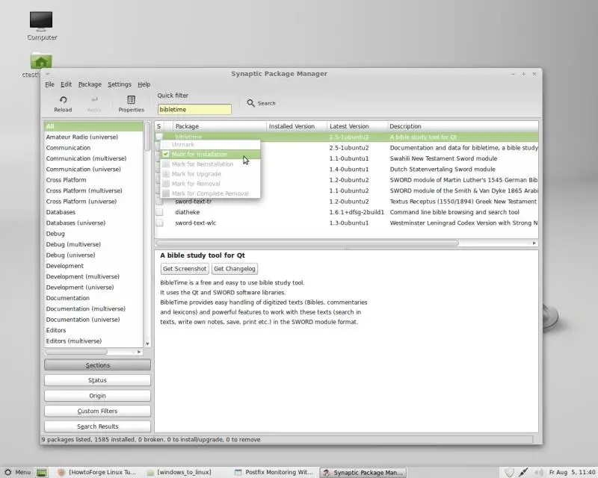Open the Package menu
The width and height of the screenshot is (598, 478).
pos(90,84)
